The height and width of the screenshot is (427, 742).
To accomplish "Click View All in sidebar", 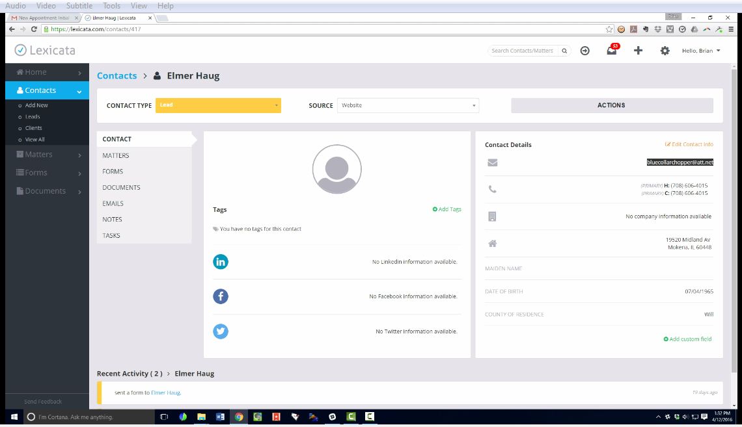I will tap(35, 140).
